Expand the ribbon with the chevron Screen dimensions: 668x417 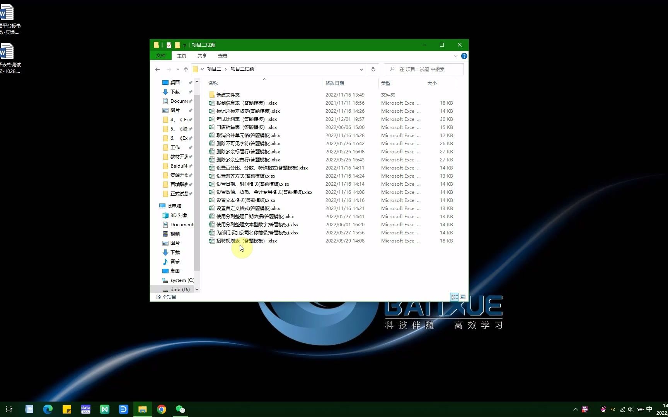456,56
